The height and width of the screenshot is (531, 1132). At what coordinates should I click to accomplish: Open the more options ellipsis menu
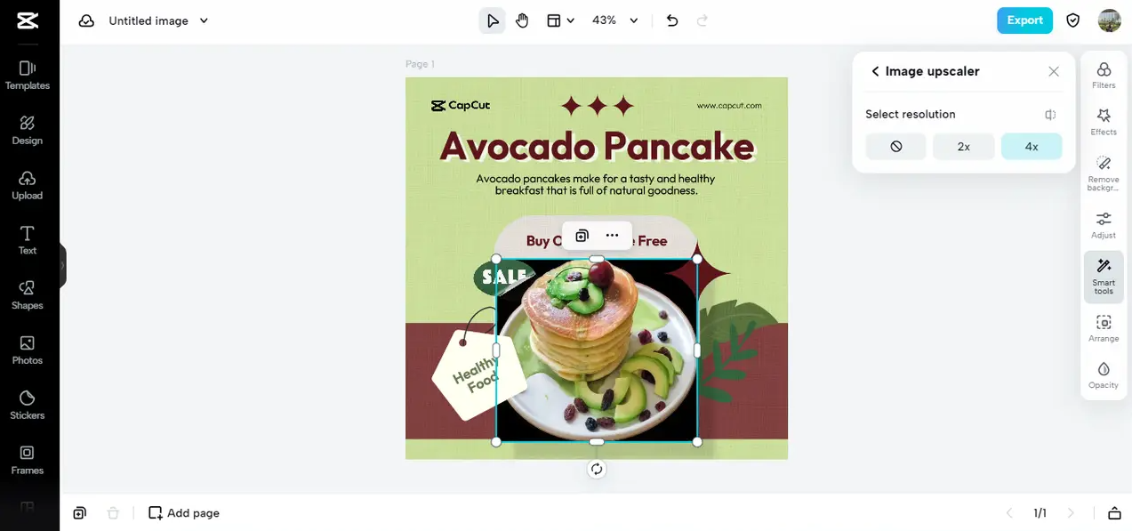pyautogui.click(x=612, y=236)
